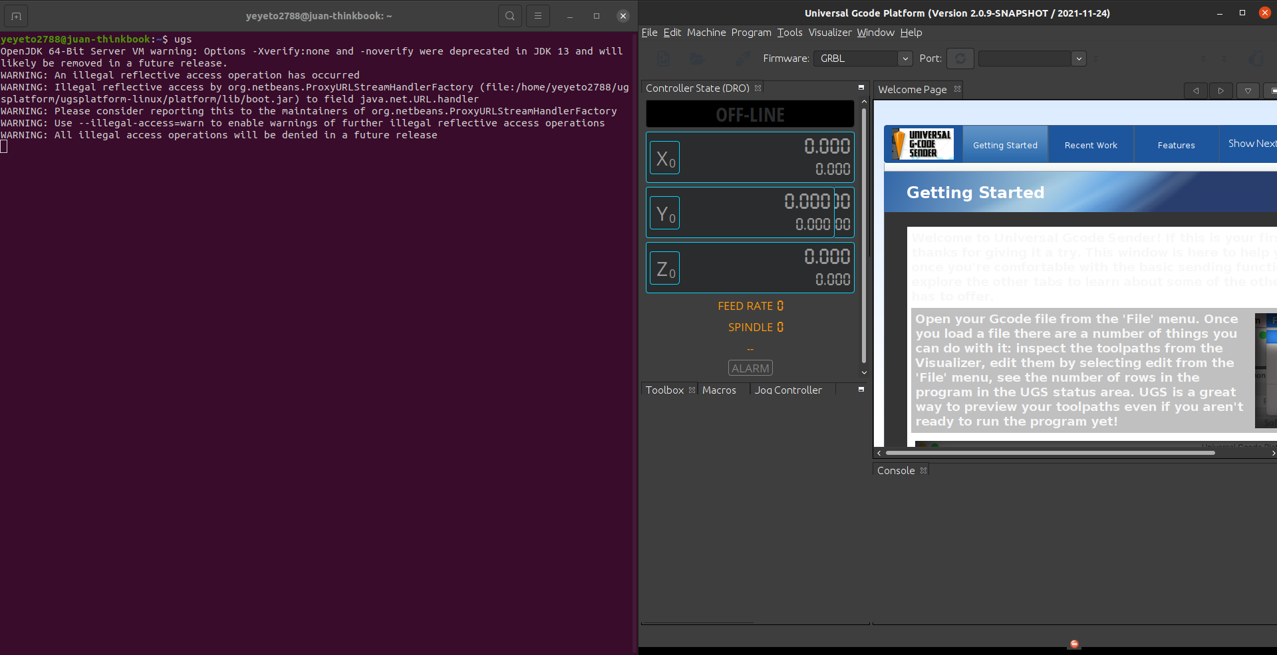Open Features welcome section
The height and width of the screenshot is (655, 1277).
[1176, 144]
